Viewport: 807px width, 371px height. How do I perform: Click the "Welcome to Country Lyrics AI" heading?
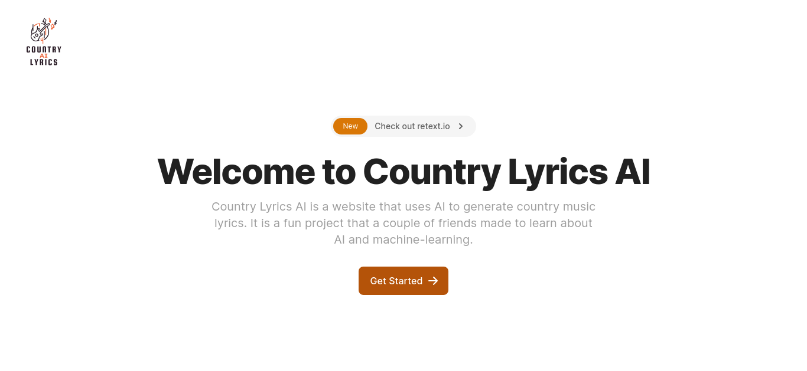click(403, 172)
